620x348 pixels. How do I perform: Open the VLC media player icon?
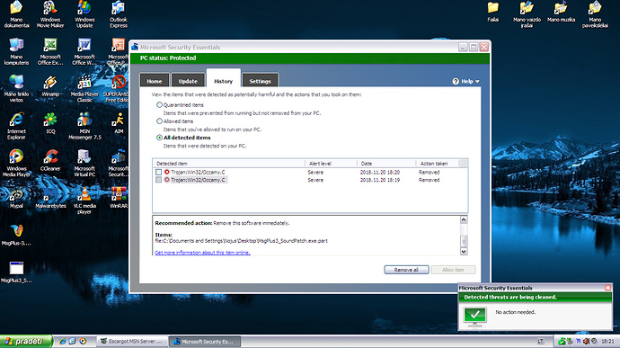(x=84, y=200)
